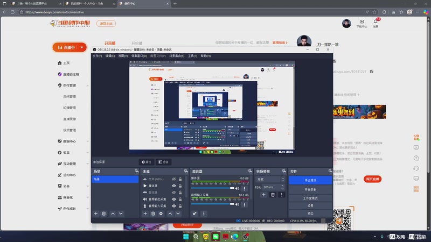Open Douyu 消息 notification bell
The width and height of the screenshot is (431, 242).
(x=376, y=22)
